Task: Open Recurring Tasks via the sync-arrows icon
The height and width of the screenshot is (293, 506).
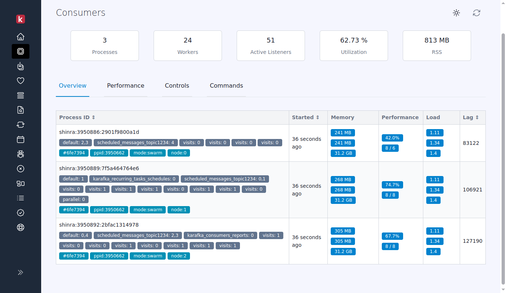Action: (x=21, y=125)
